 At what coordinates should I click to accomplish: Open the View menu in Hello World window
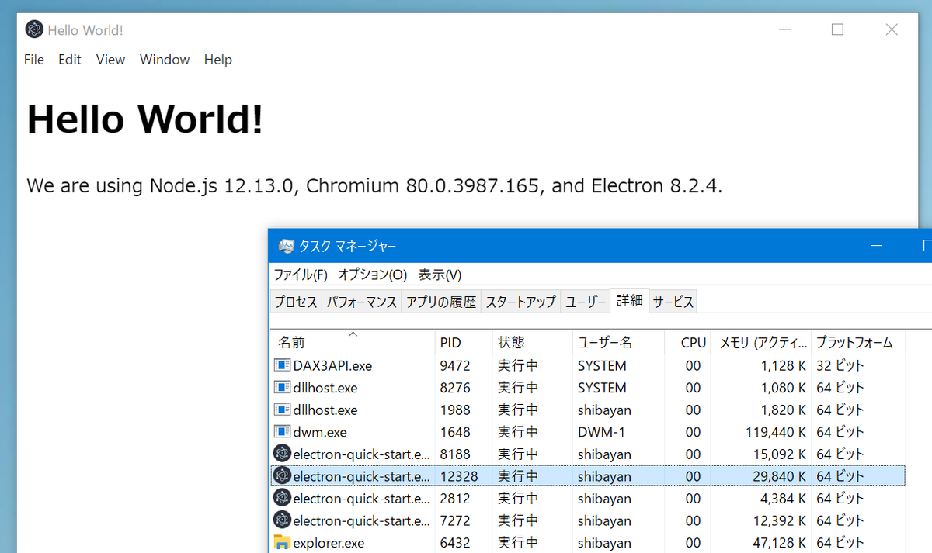tap(110, 60)
